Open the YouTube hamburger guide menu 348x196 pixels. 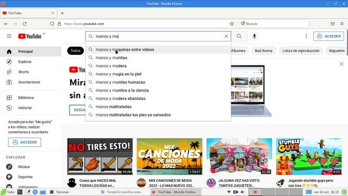click(9, 36)
